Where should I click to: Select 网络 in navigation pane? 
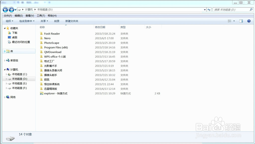point(13,97)
